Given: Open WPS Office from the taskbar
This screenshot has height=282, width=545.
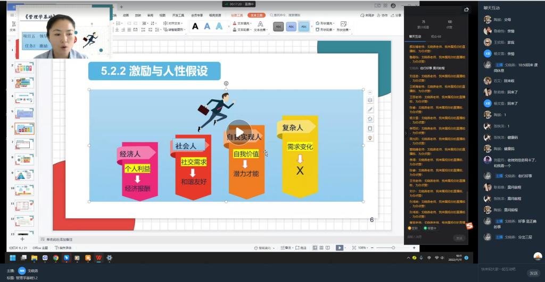Looking at the screenshot, I should click(98, 258).
